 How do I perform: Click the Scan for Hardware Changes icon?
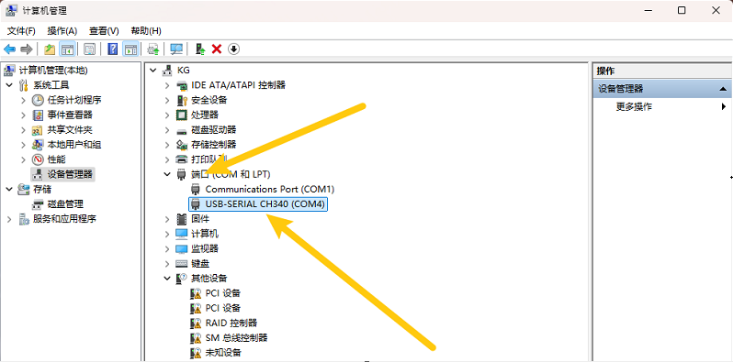coord(176,49)
